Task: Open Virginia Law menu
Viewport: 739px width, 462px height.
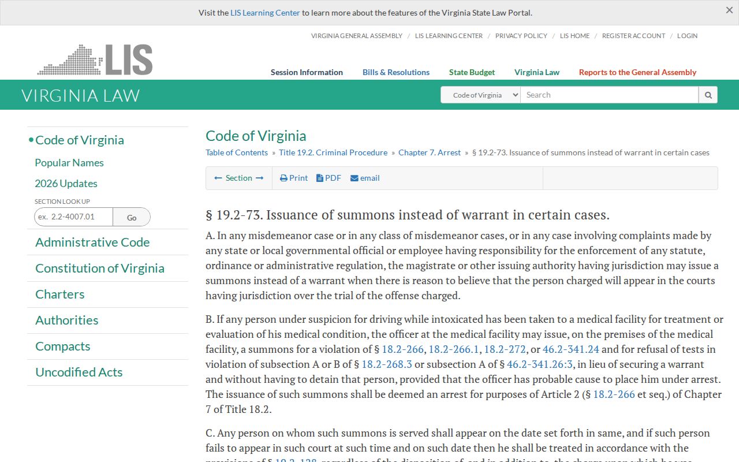Action: [x=537, y=72]
